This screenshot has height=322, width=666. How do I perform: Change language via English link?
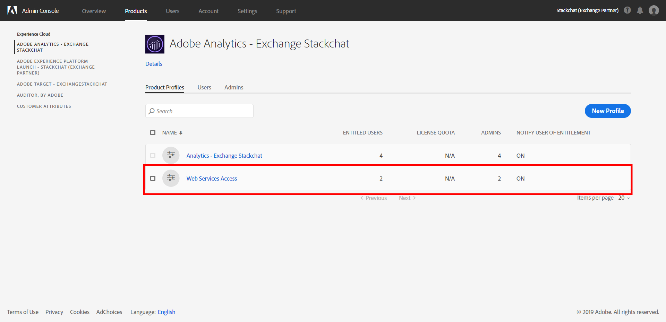[x=166, y=312]
